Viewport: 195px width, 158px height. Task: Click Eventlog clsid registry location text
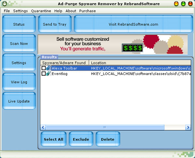pos(141,74)
